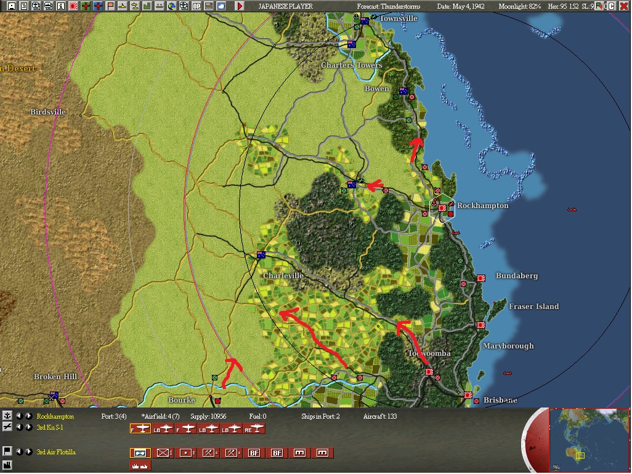This screenshot has height=474, width=632.
Task: Open the document list icon in toolbar
Action: click(x=24, y=6)
